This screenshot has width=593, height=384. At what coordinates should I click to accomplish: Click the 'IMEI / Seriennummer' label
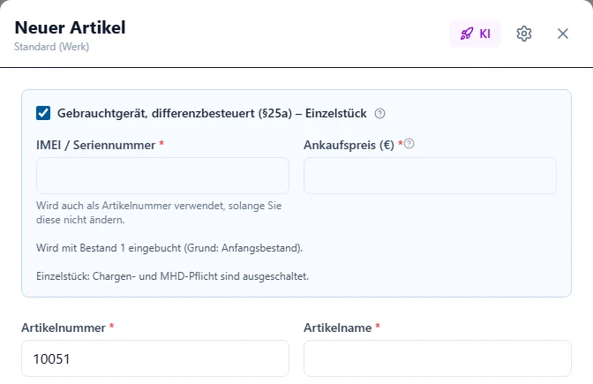pos(95,145)
